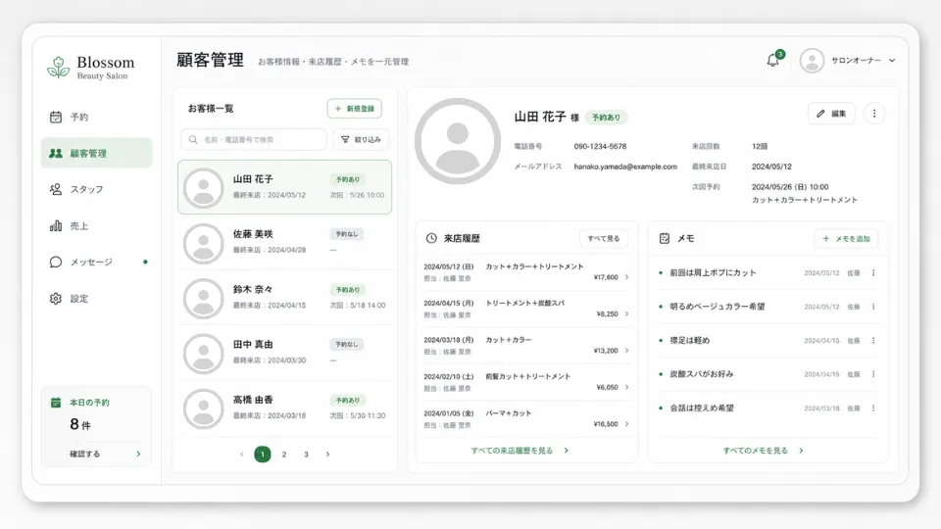The image size is (941, 529).
Task: Open options for 炭酸スパがお好み memo
Action: pyautogui.click(x=873, y=374)
